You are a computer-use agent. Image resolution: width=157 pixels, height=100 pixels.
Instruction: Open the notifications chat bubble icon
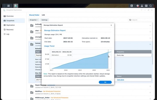[138, 6]
